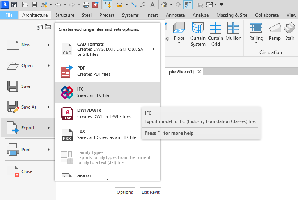Screen dimensions: 298x200
Task: Click the Options button
Action: [x=125, y=192]
